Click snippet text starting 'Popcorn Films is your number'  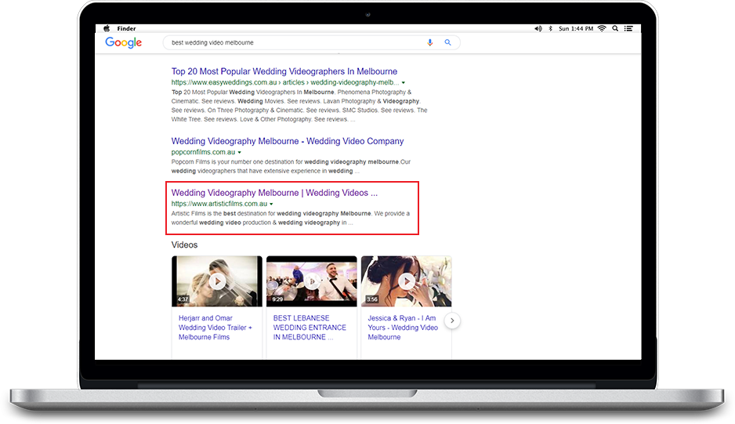[x=291, y=166]
